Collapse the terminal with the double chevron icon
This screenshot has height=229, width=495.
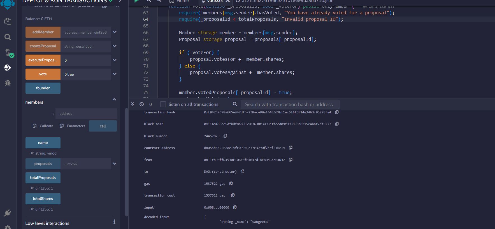pos(133,104)
